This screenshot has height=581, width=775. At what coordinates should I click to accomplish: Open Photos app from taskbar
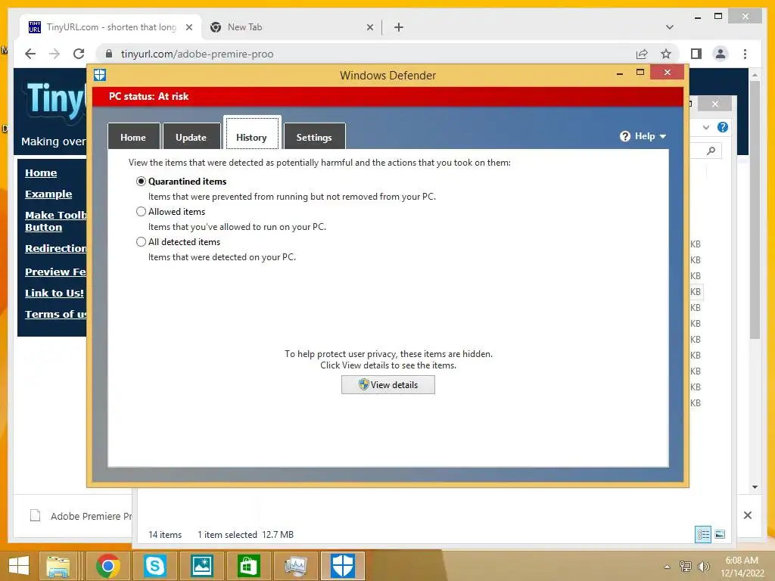202,566
